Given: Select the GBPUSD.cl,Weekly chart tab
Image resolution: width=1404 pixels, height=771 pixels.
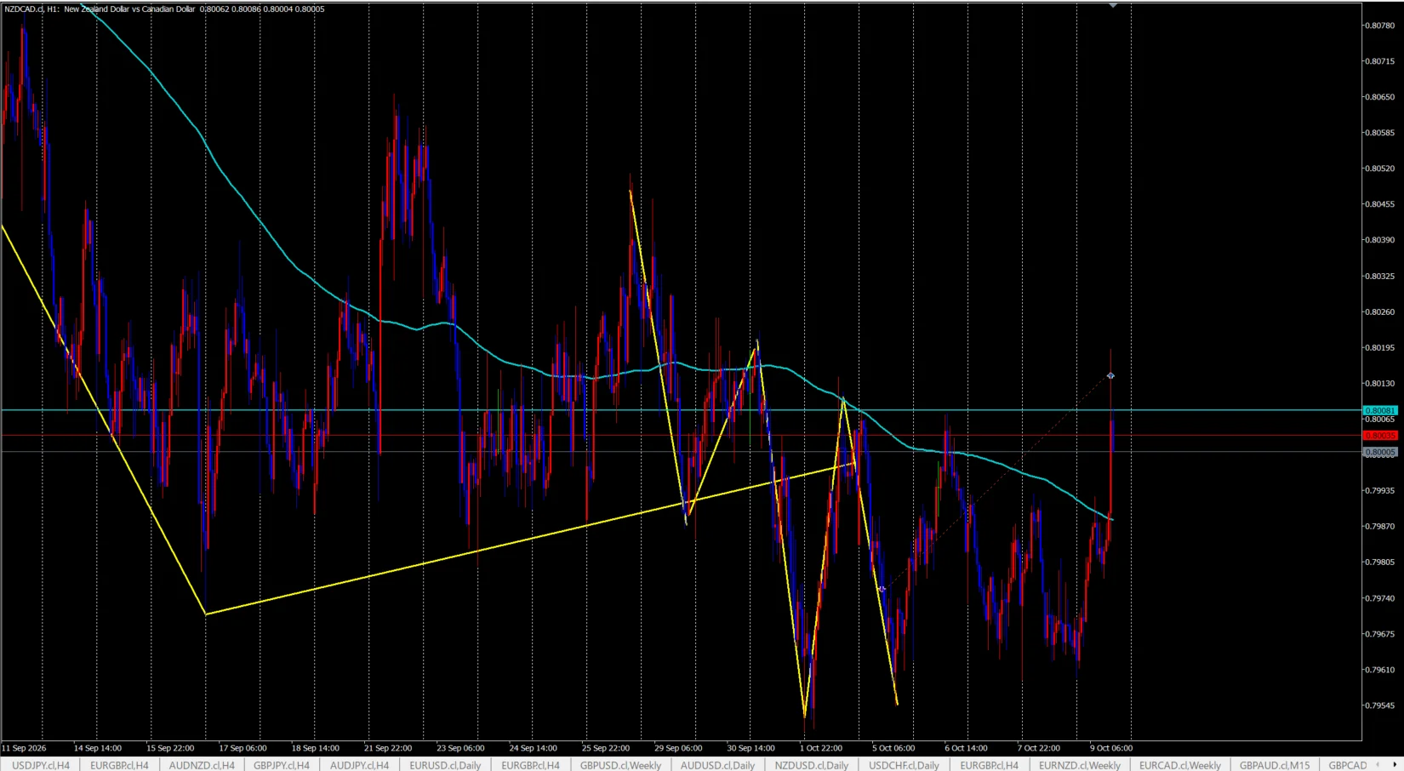Looking at the screenshot, I should tap(620, 765).
